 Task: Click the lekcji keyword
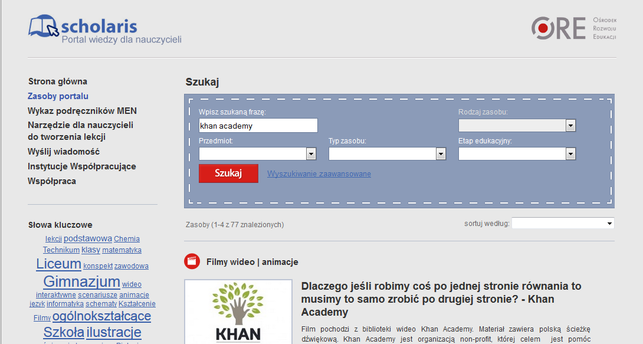[53, 239]
